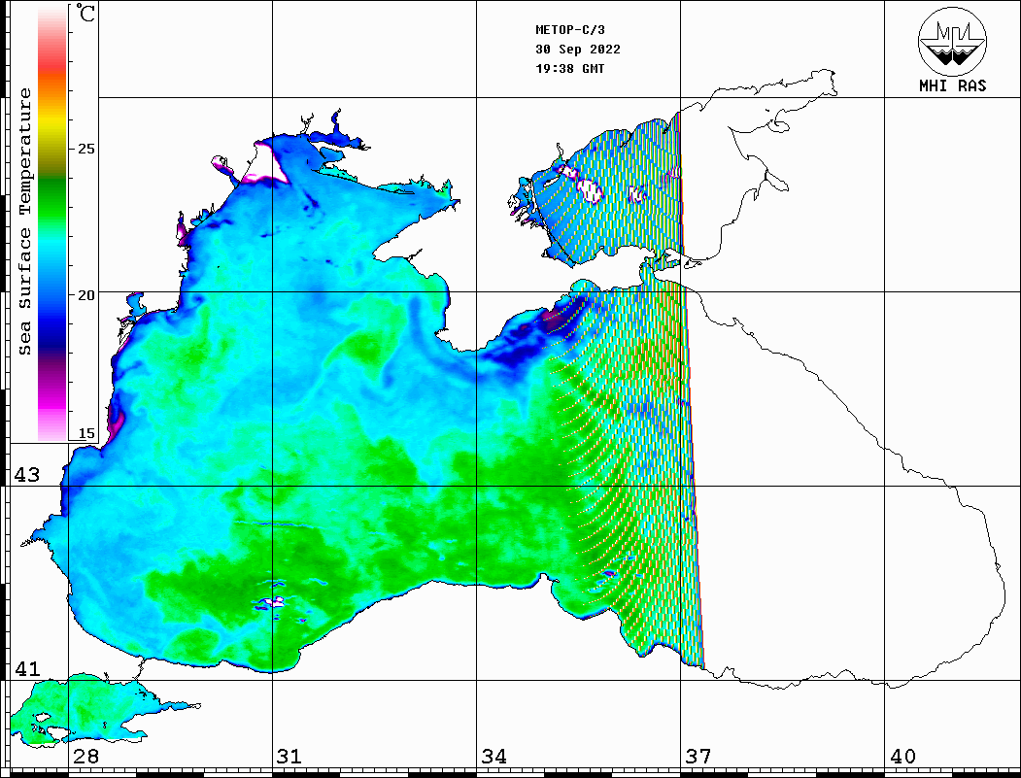Click the temperature color scale bar
The width and height of the screenshot is (1021, 778).
[x=52, y=222]
